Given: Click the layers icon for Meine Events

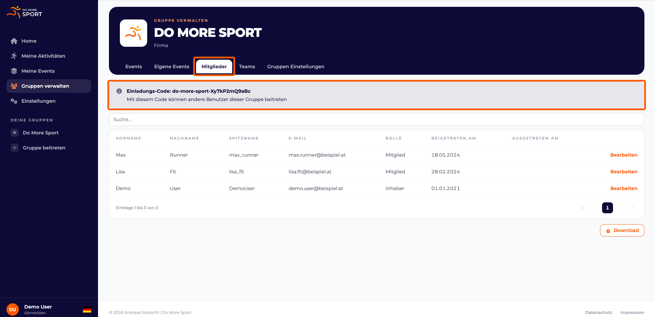Looking at the screenshot, I should click(x=14, y=71).
